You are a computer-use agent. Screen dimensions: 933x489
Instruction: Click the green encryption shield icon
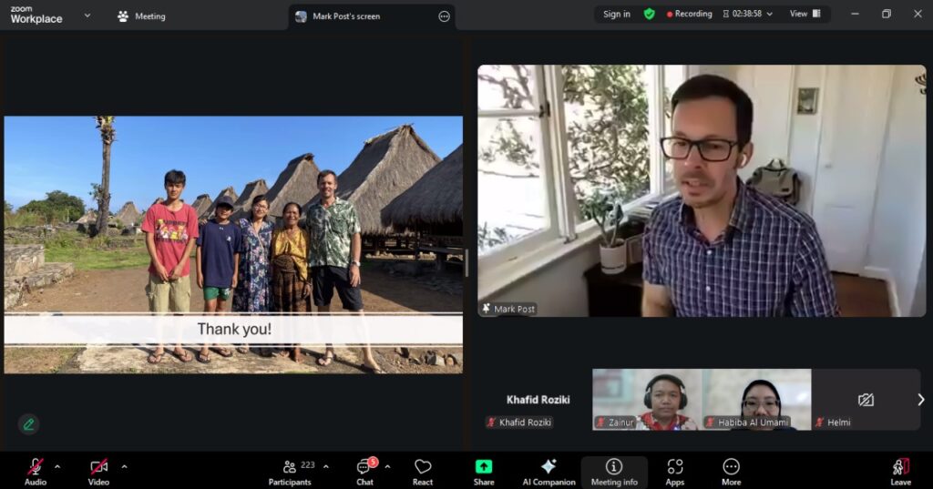coord(649,15)
